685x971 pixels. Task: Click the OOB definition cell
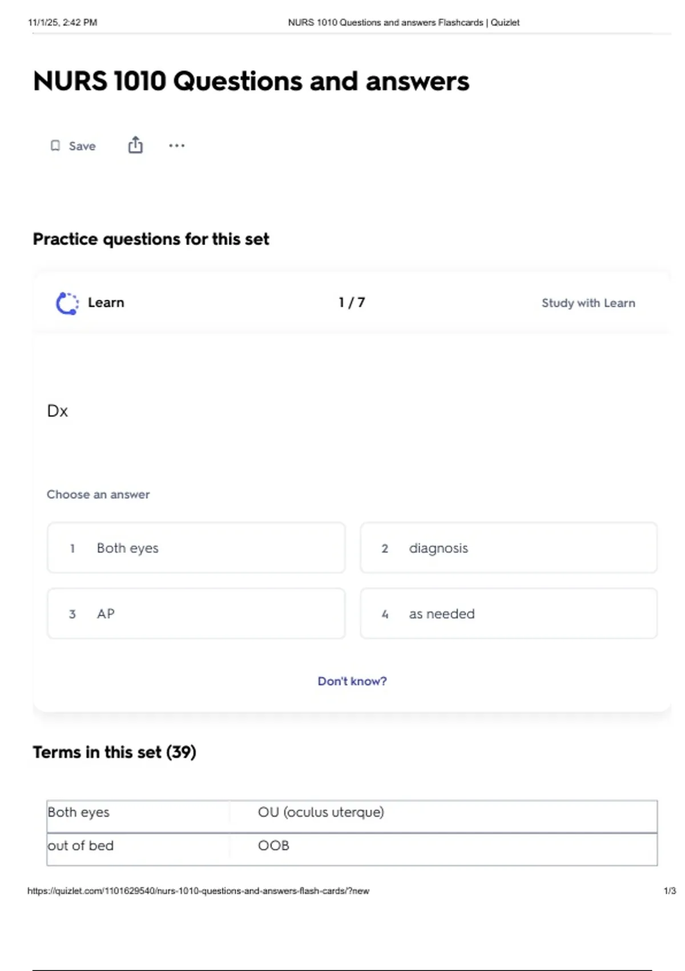tap(273, 845)
